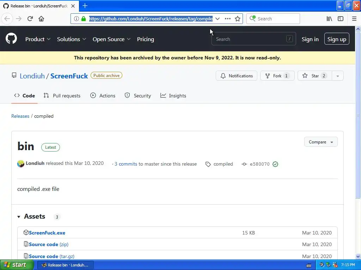Click the second system tray icon
The image size is (361, 270).
coord(328,265)
